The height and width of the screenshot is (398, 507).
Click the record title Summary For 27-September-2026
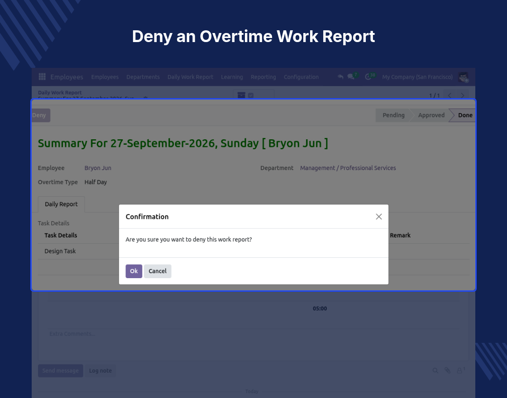click(183, 143)
